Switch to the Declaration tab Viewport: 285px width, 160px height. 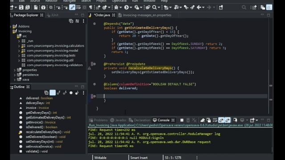pos(139,120)
